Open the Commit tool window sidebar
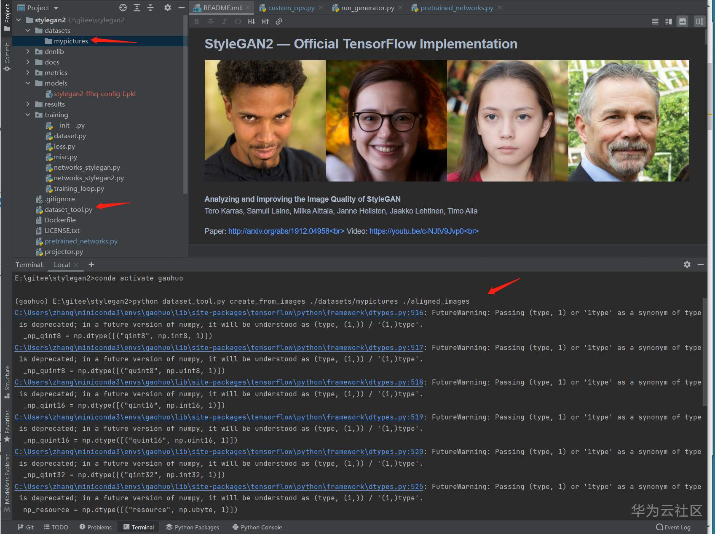This screenshot has height=534, width=715. tap(7, 56)
